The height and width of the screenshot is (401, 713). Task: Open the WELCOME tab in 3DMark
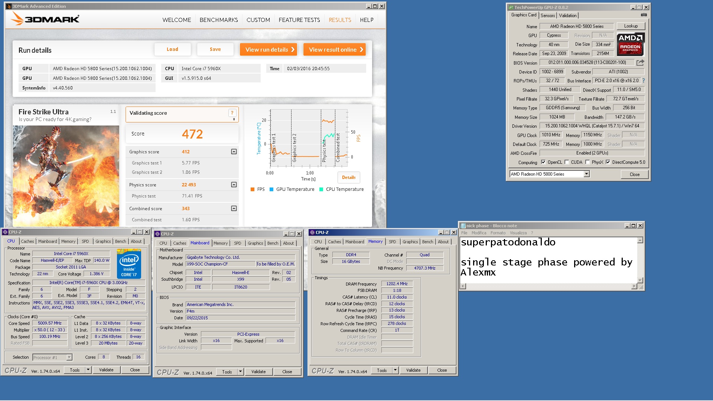pos(177,20)
